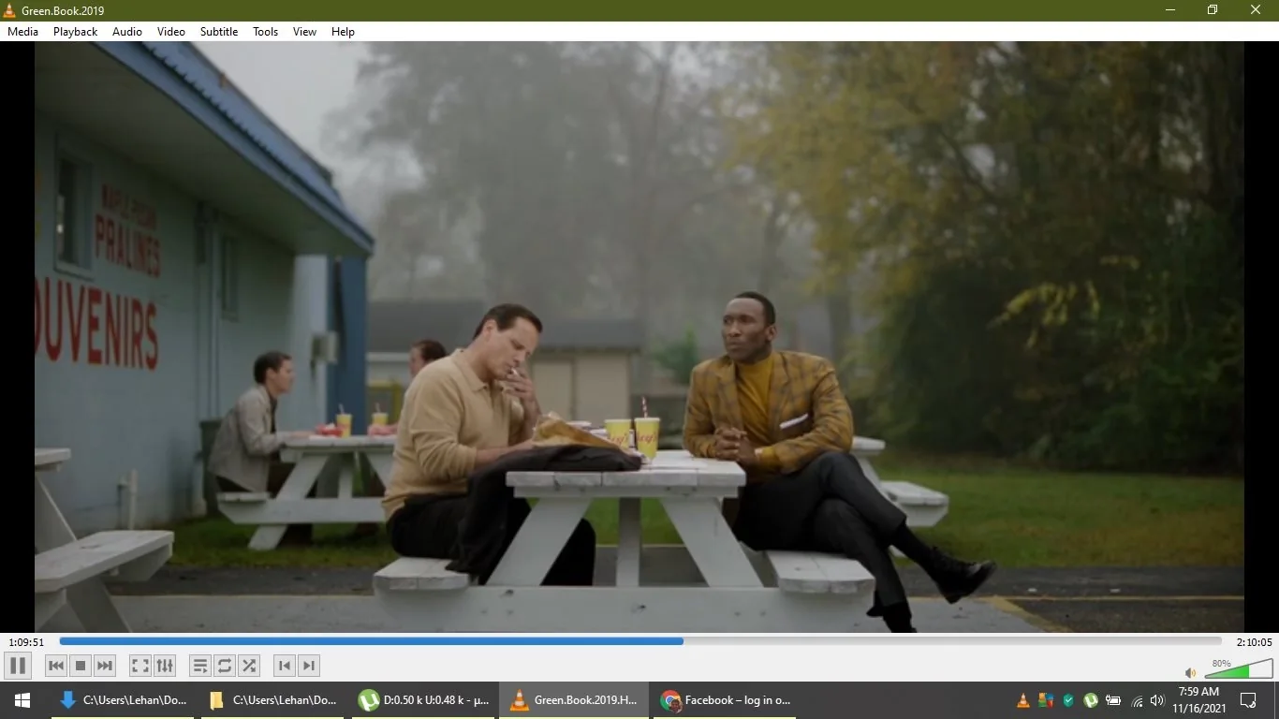Switch to the yellow folder Explorer window
This screenshot has height=719, width=1279.
click(x=272, y=700)
